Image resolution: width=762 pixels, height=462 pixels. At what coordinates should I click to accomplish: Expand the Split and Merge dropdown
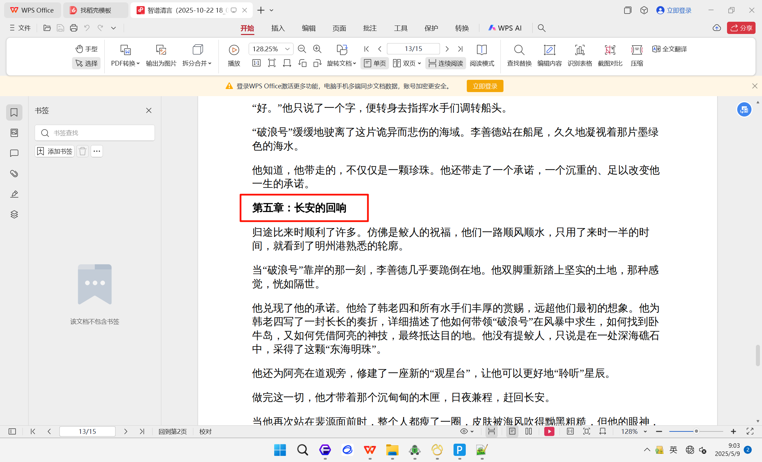(x=197, y=63)
